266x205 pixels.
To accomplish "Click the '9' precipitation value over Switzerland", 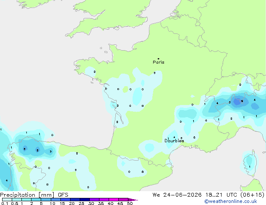I will pyautogui.click(x=242, y=101).
